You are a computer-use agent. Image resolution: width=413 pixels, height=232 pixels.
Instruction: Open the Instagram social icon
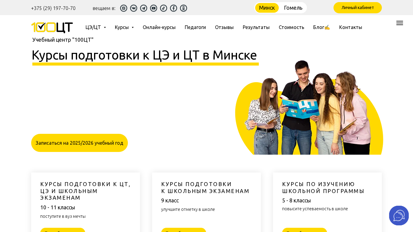tap(124, 8)
